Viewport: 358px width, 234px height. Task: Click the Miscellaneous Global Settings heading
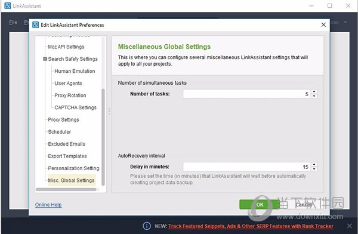tap(164, 47)
